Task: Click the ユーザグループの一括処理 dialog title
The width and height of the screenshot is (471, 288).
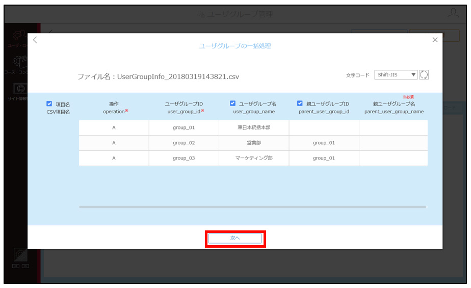Action: click(235, 46)
